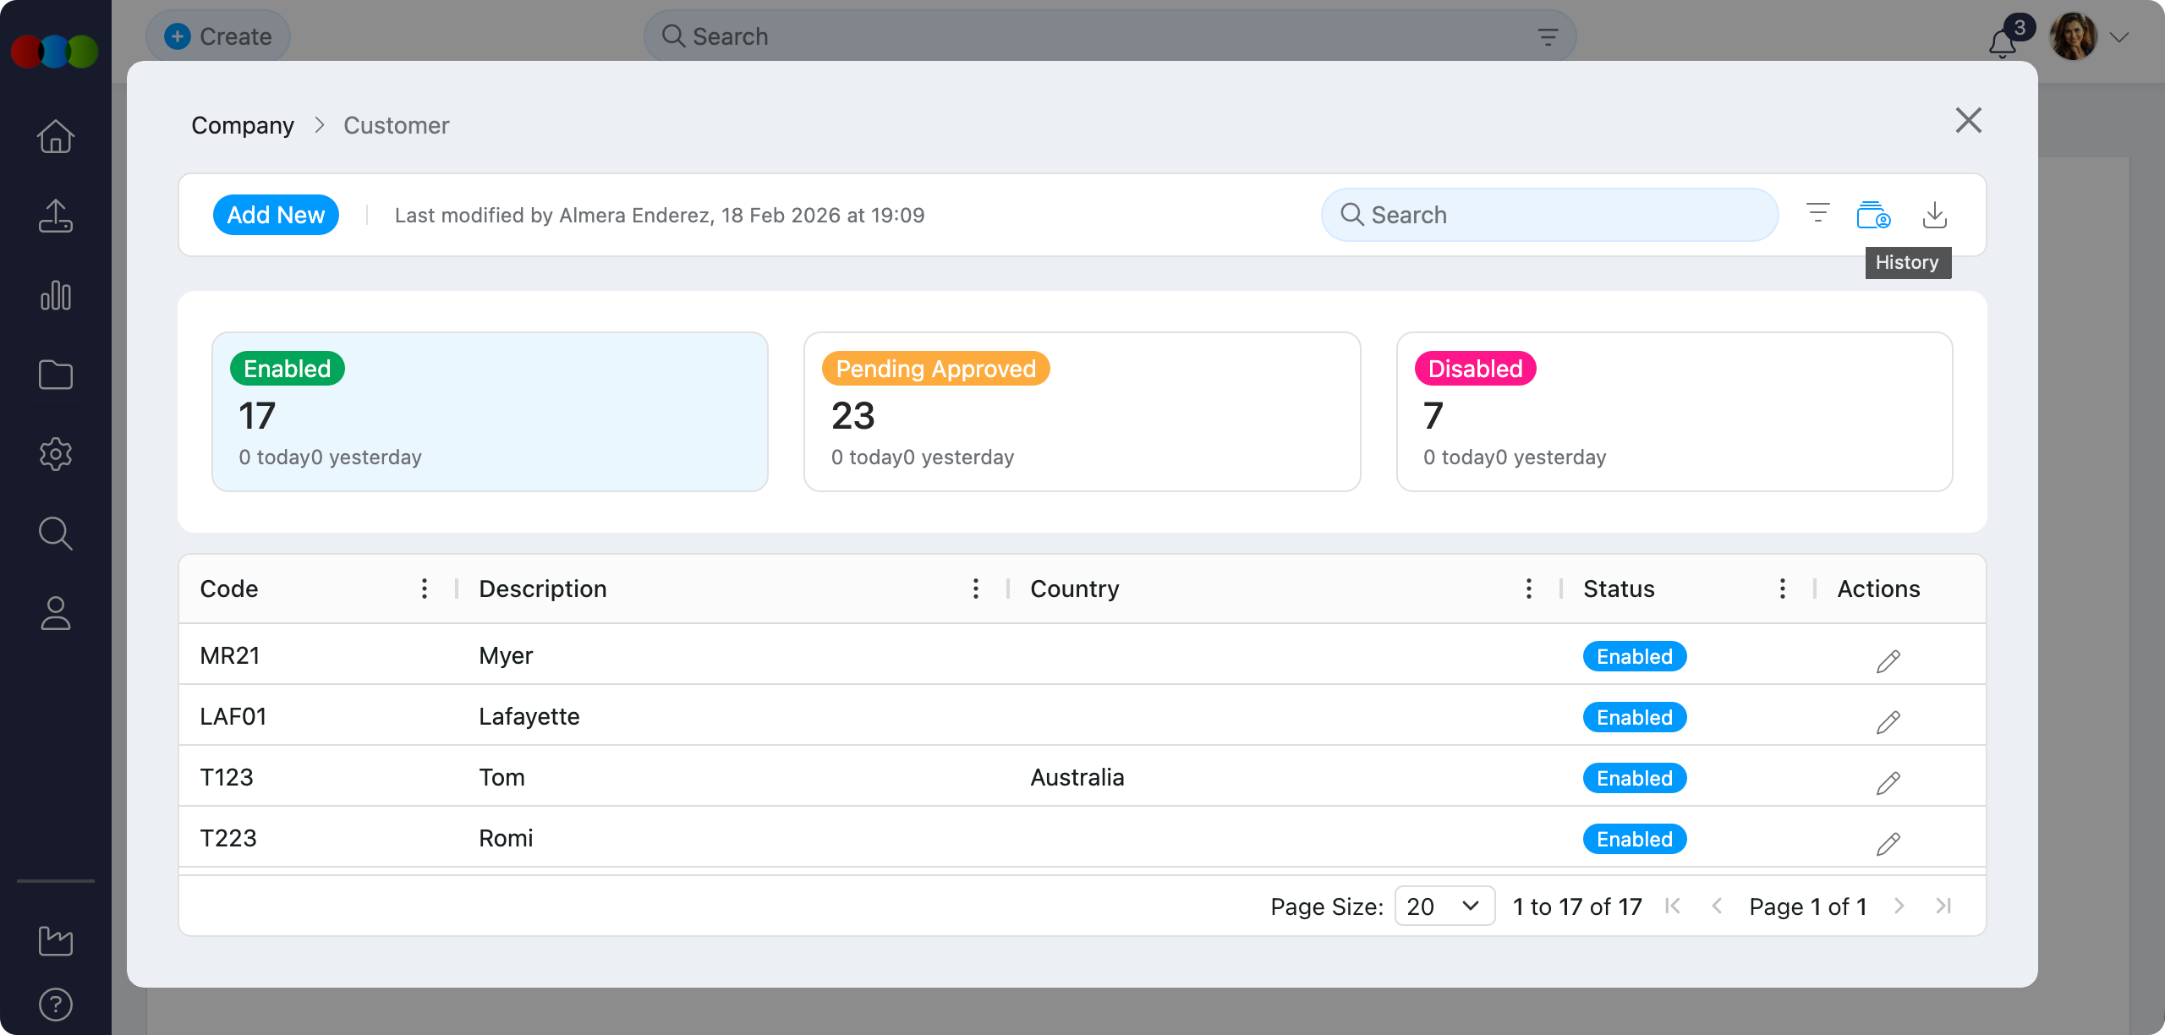Click the upload icon in the sidebar
The height and width of the screenshot is (1035, 2165).
pyautogui.click(x=56, y=216)
